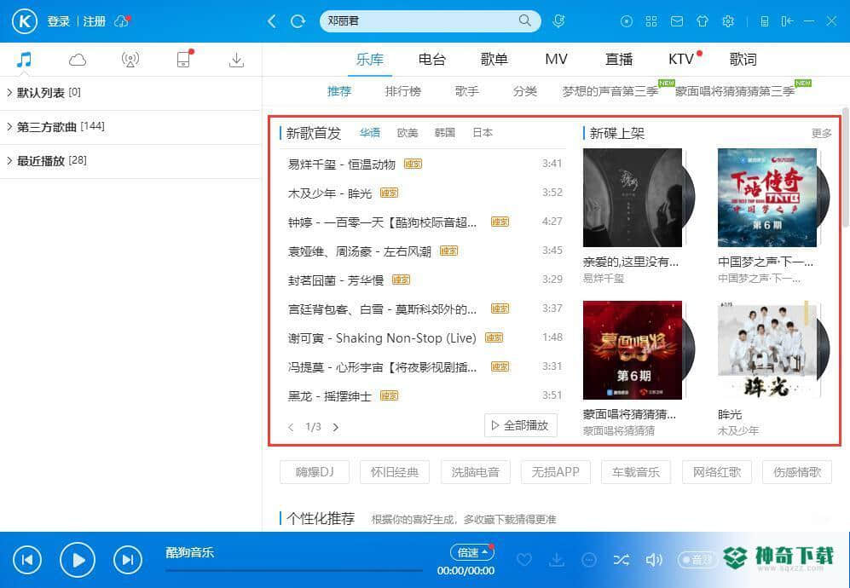Play the previous track
The width and height of the screenshot is (850, 588).
(27, 559)
